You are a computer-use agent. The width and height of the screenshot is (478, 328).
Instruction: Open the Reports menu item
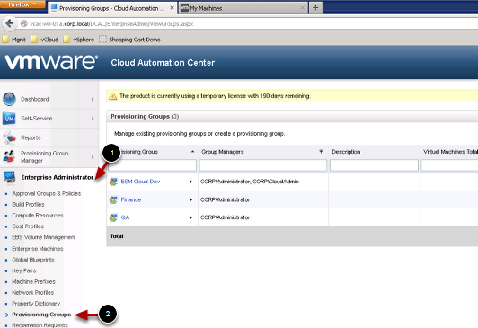[31, 137]
